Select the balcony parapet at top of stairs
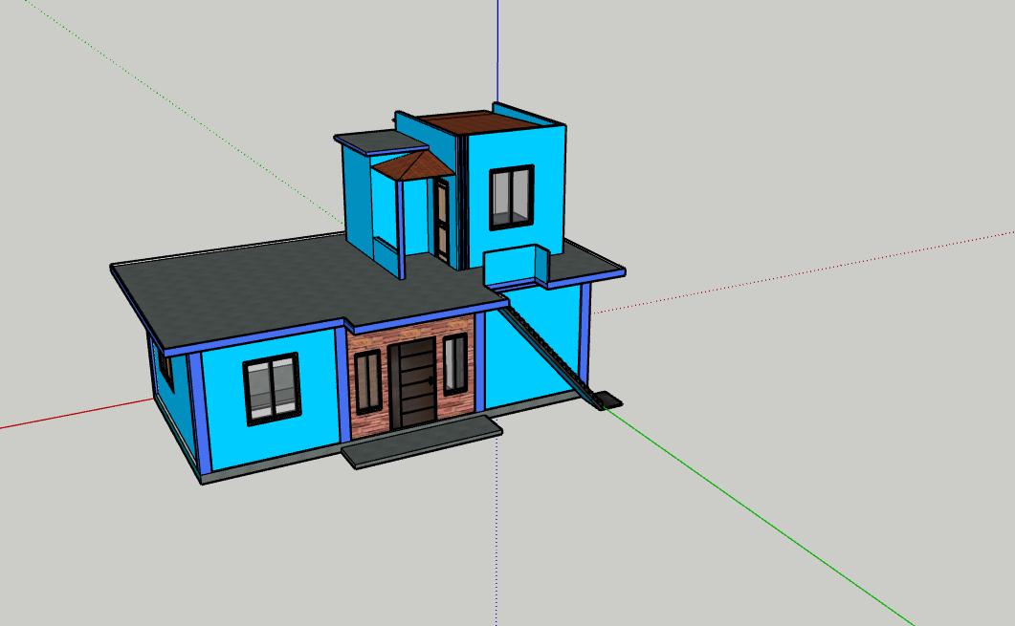Image resolution: width=1015 pixels, height=626 pixels. pyautogui.click(x=515, y=266)
